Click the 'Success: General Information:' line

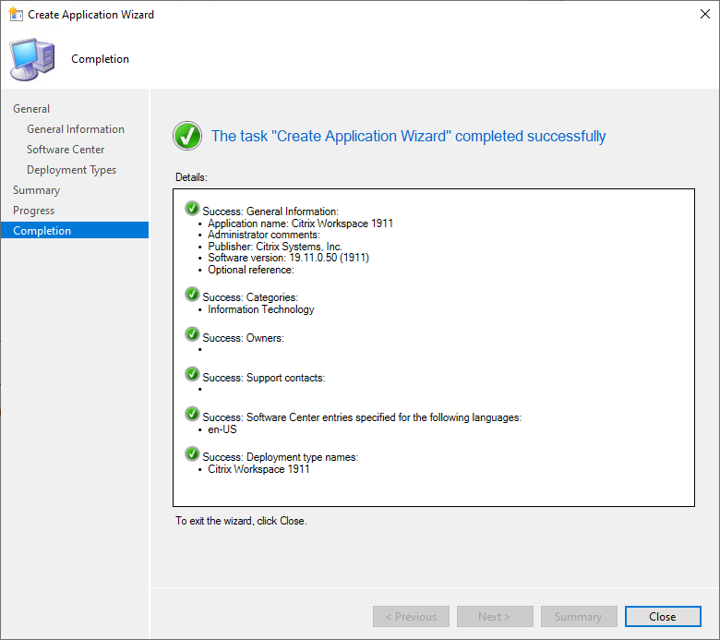click(270, 211)
